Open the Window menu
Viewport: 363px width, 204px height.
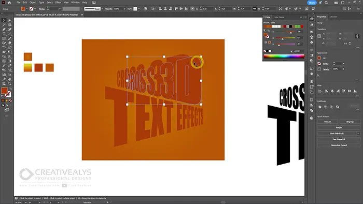pyautogui.click(x=75, y=3)
